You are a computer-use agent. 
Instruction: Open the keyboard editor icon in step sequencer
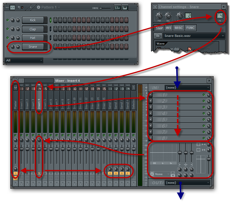(125, 7)
